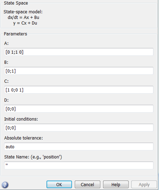Click the 'State Space' group title
The width and height of the screenshot is (159, 190).
(x=16, y=3)
